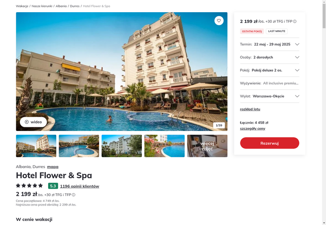Play the hotel wideo
The image size is (326, 225).
coord(33,122)
